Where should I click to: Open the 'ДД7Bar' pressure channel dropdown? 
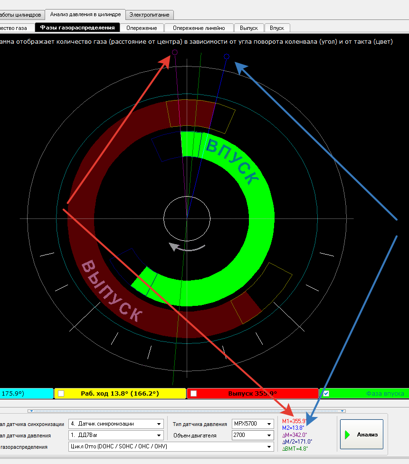159,436
